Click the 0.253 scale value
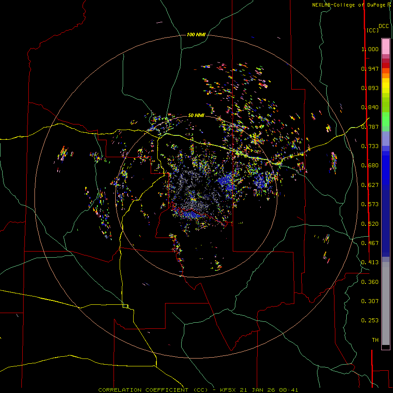 tap(370, 321)
